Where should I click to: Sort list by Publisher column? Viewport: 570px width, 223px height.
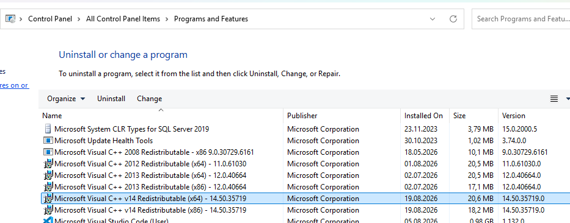(x=342, y=116)
